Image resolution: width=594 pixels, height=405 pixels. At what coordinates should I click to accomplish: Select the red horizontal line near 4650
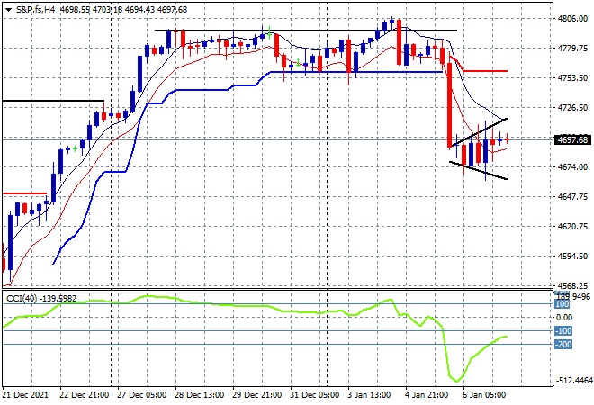(x=24, y=194)
